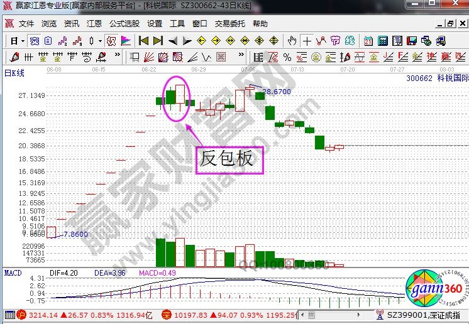Click the 300662 科锐国际 stock title
The height and width of the screenshot is (324, 469).
click(x=438, y=78)
